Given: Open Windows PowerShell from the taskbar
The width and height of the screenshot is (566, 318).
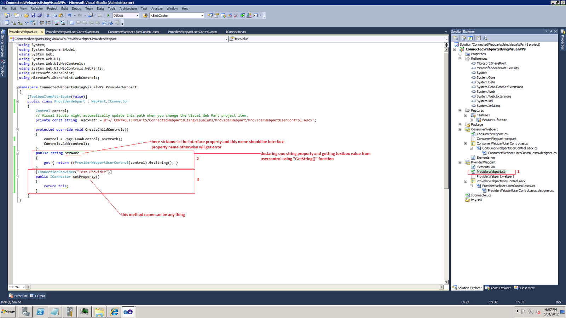Looking at the screenshot, I should (41, 312).
